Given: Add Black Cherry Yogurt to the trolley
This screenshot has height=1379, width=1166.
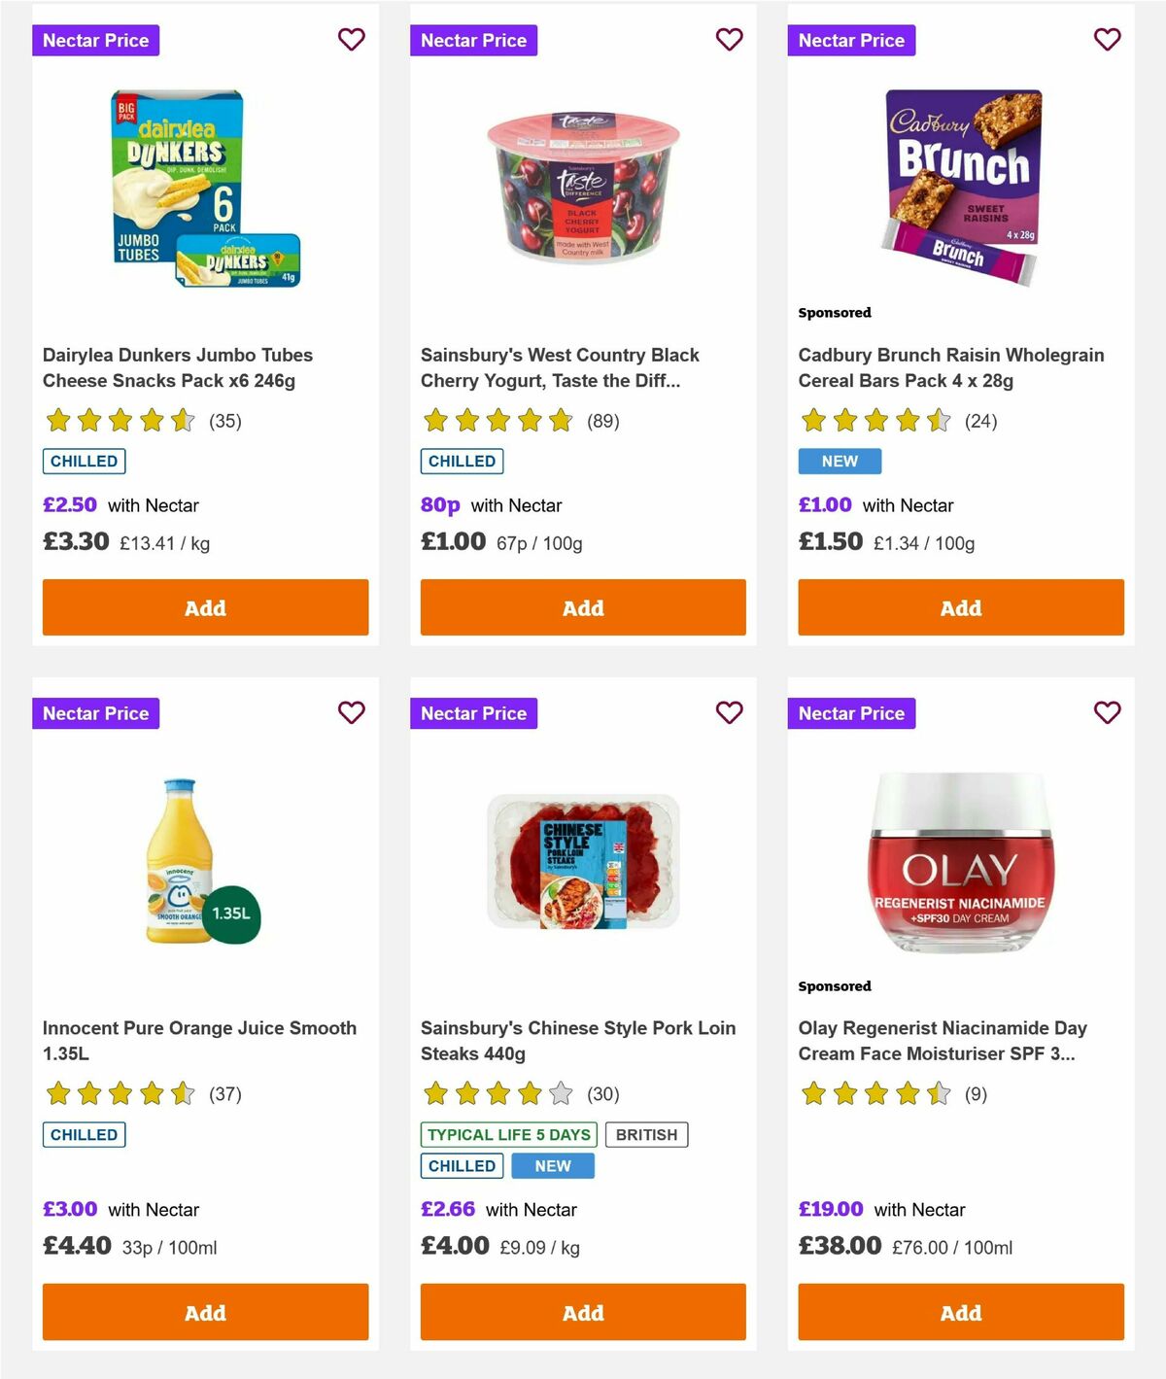Looking at the screenshot, I should tap(582, 607).
